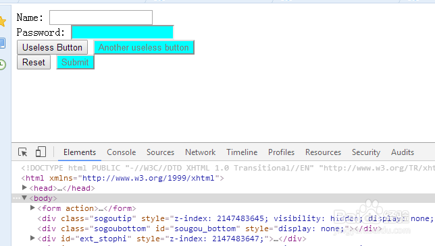Collapse the body element node

(x=24, y=197)
